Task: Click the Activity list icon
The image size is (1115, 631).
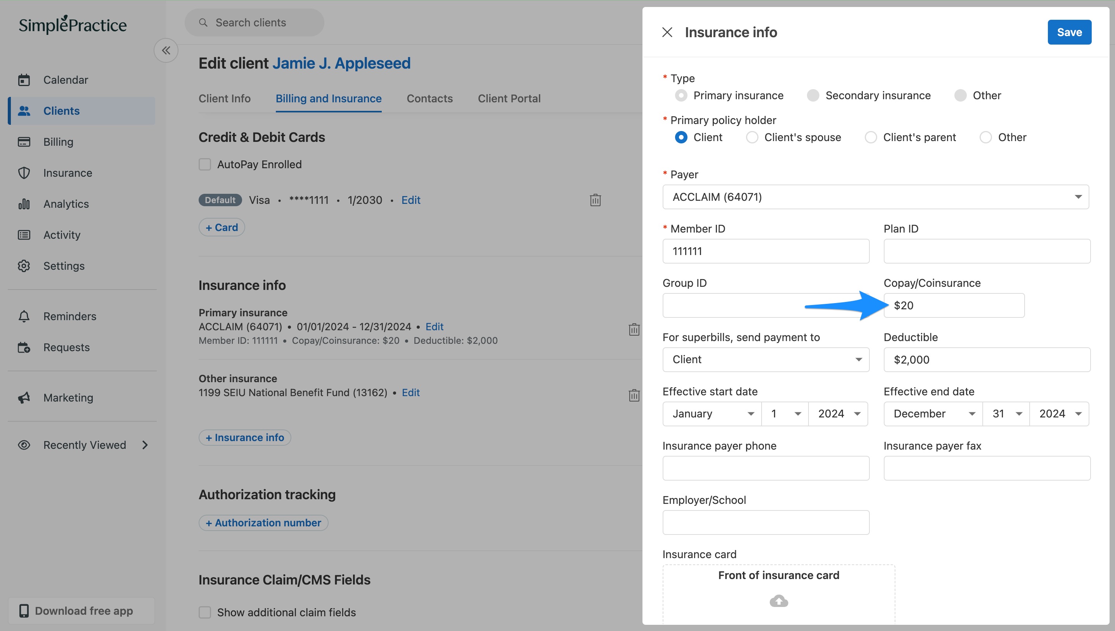Action: (x=24, y=235)
